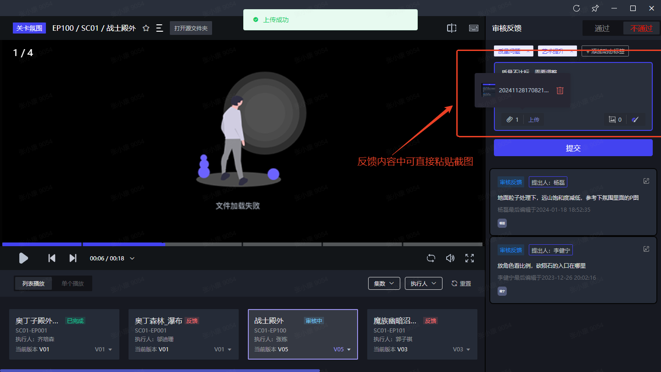Click the refresh icon in title bar
The height and width of the screenshot is (372, 661).
[x=577, y=8]
